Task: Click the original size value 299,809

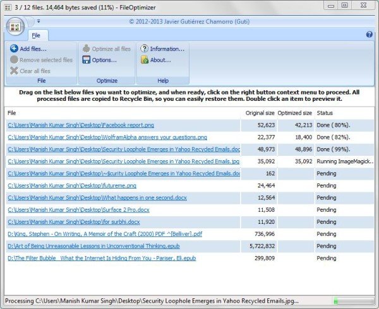Action: click(265, 258)
